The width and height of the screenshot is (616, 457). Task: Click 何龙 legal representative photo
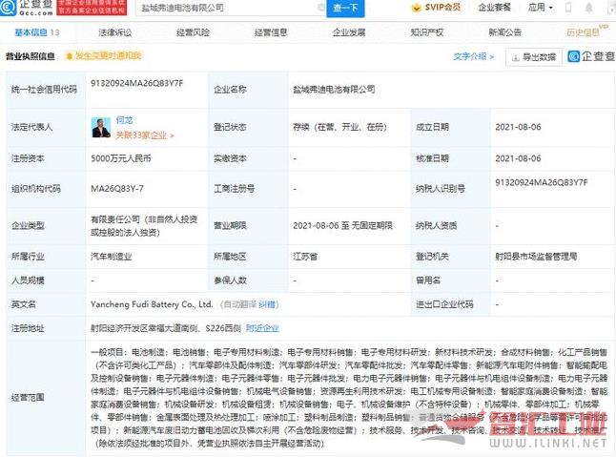point(101,127)
